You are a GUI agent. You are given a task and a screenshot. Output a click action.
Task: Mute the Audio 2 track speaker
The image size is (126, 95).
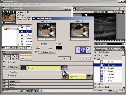click(x=4, y=84)
